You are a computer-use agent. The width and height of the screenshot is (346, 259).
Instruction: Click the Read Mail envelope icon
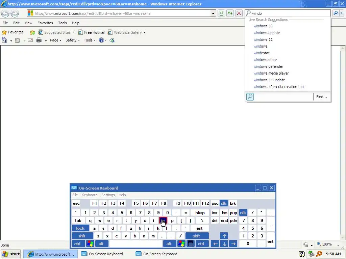pyautogui.click(x=30, y=40)
